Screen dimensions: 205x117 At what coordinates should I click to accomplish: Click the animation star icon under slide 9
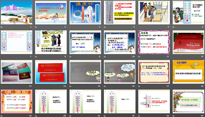(x=70, y=57)
